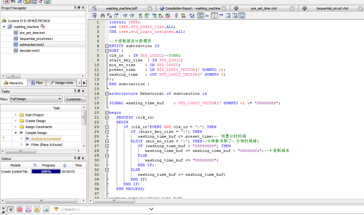Click the Create Symbol File progress bar
This screenshot has width=364, height=215.
coord(46,172)
